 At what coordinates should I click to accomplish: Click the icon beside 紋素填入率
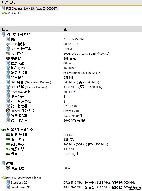coord(8,120)
